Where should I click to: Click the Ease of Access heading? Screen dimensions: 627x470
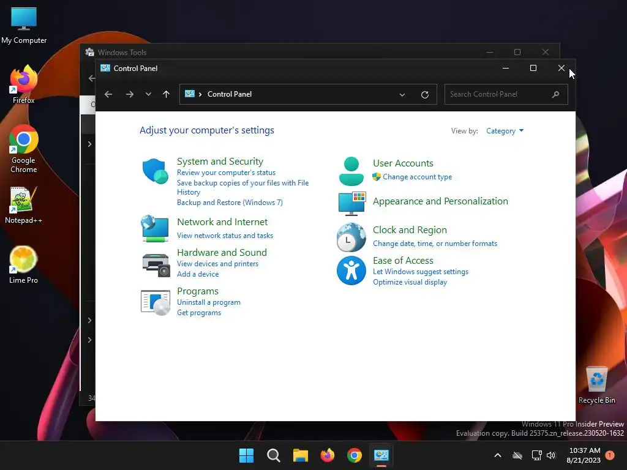click(x=403, y=261)
